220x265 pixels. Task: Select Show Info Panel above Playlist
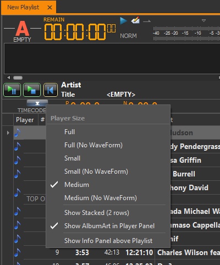pos(108,240)
